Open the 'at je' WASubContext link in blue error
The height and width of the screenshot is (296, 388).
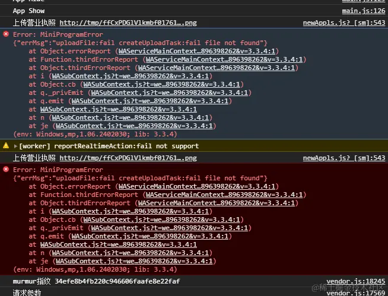pyautogui.click(x=134, y=126)
